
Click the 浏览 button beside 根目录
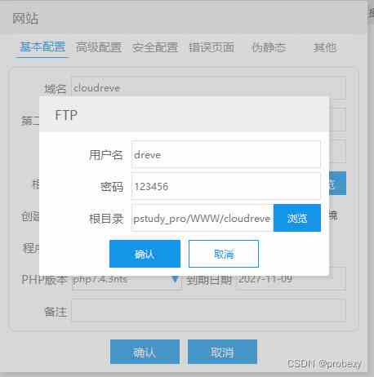coord(297,218)
